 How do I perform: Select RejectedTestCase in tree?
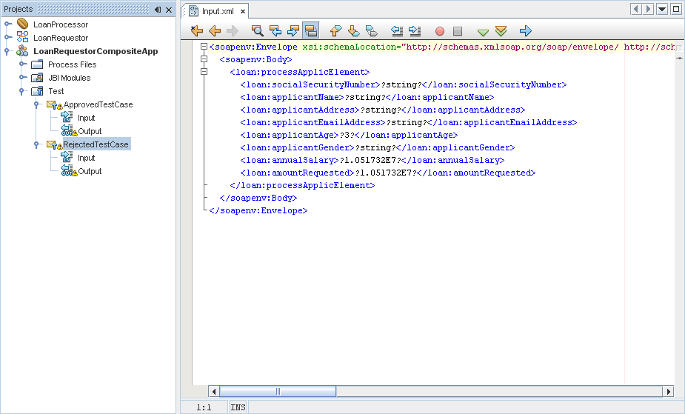click(x=96, y=144)
